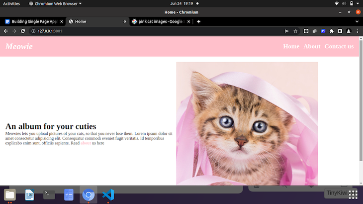Click the address bar showing 127.0.0.1:3001
Viewport: 363px width, 204px height.
(149, 31)
